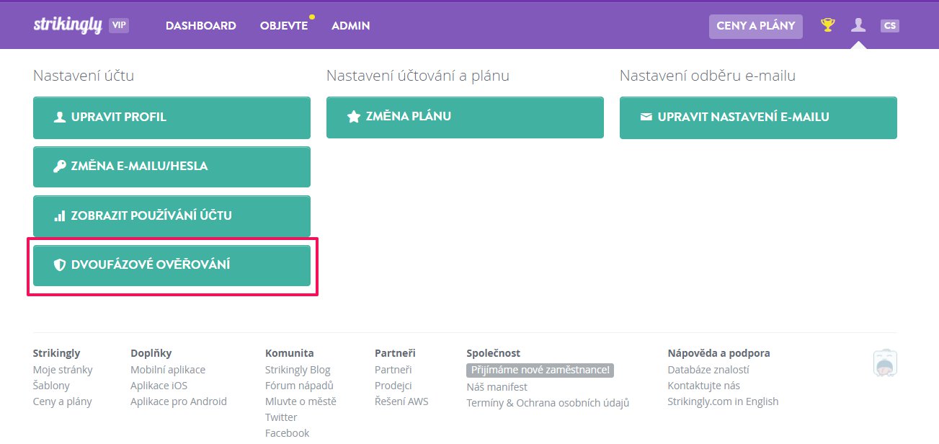Click Nastavení účtování a plánu heading
Image resolution: width=939 pixels, height=444 pixels.
point(418,76)
